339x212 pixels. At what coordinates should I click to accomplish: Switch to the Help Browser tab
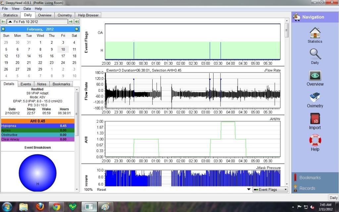click(x=88, y=15)
